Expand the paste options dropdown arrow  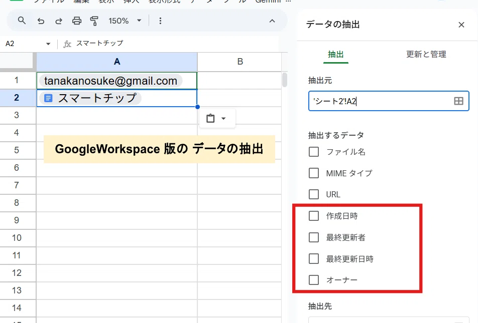tap(223, 119)
